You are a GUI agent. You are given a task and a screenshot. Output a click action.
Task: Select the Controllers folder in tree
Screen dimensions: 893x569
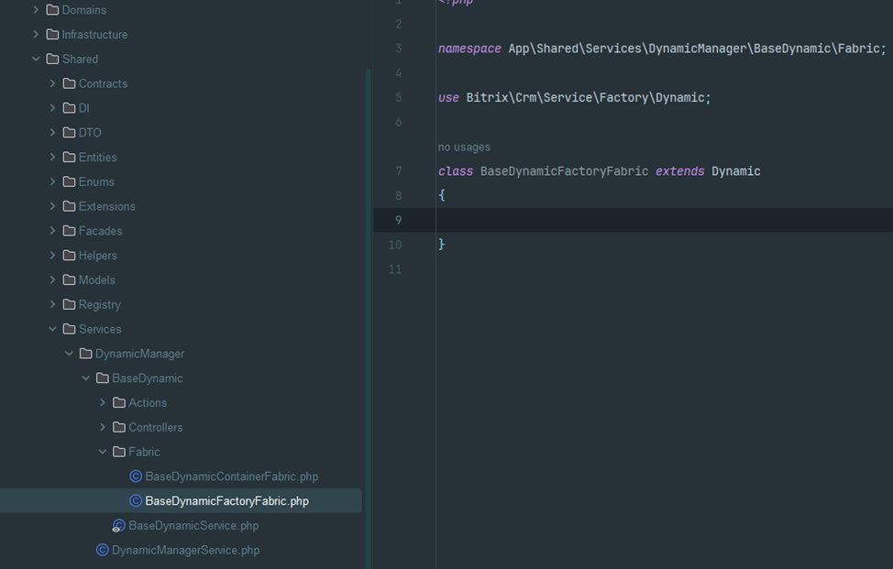coord(155,428)
